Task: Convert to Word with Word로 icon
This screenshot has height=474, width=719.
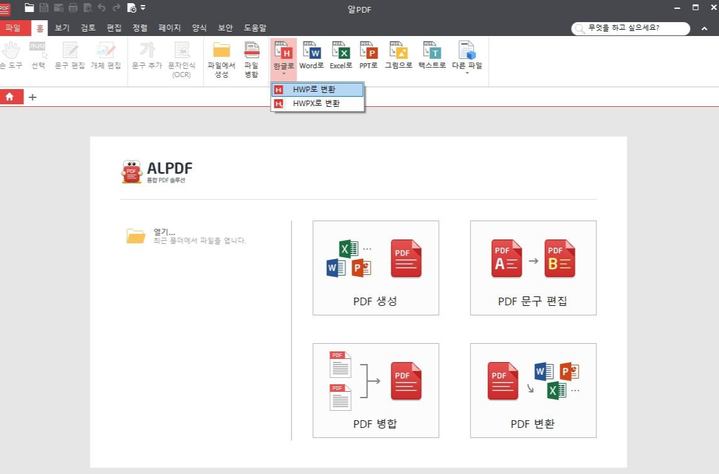Action: [311, 56]
